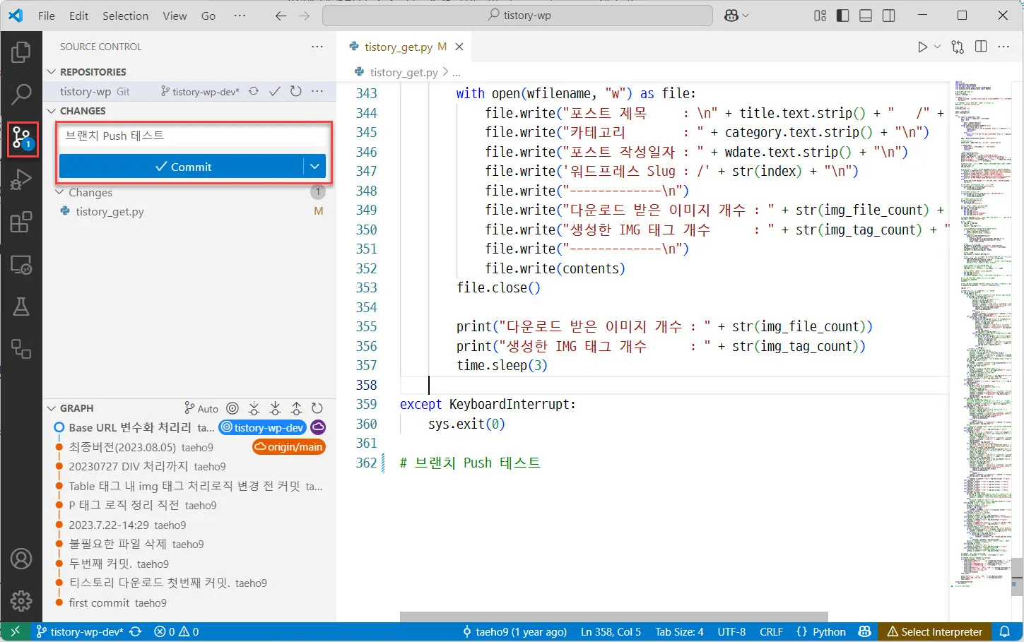The height and width of the screenshot is (642, 1024).
Task: Open the Extensions view
Action: click(21, 221)
